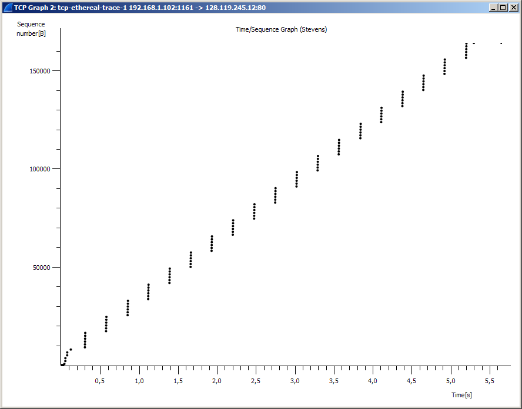Click the 3,5 time axis label

click(334, 381)
